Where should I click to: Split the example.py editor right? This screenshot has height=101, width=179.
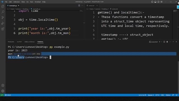(79, 6)
